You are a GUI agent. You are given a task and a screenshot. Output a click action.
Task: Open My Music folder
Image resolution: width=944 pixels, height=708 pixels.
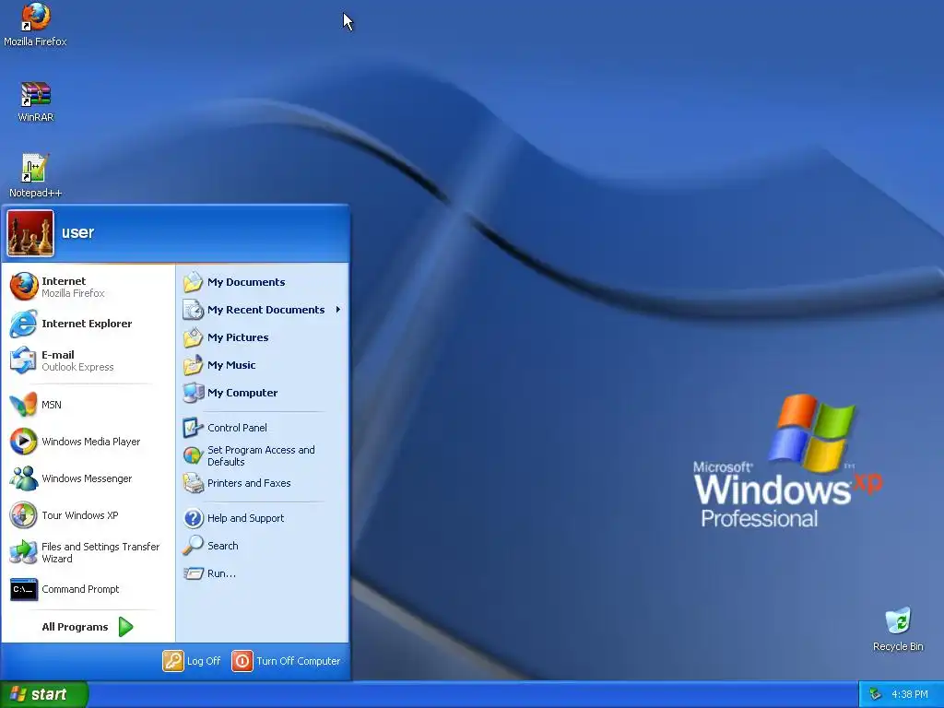pos(263,365)
